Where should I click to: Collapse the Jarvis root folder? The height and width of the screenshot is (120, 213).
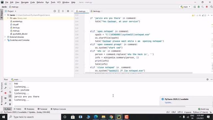(x=5, y=15)
